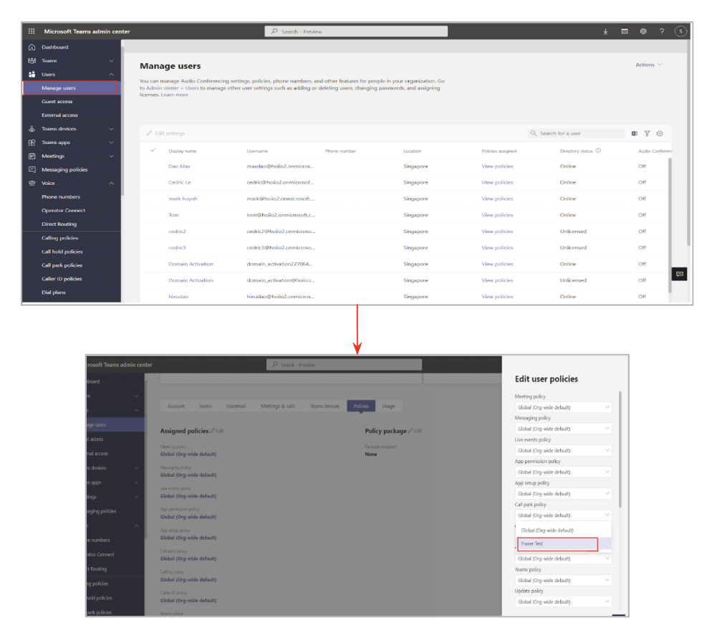Image resolution: width=712 pixels, height=638 pixels.
Task: Click the Dashboard home icon
Action: click(32, 47)
